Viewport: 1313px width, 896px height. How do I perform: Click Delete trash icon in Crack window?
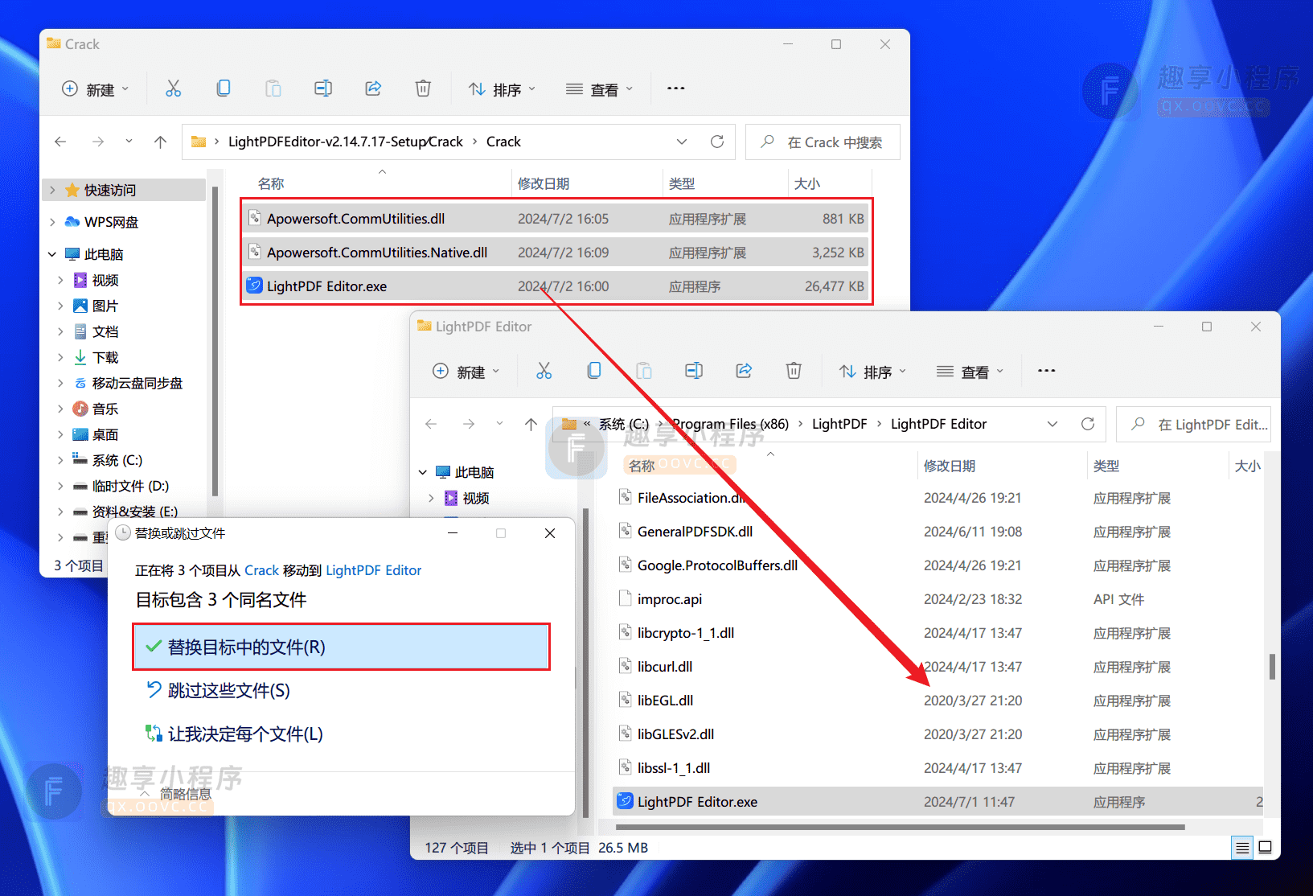pyautogui.click(x=423, y=88)
